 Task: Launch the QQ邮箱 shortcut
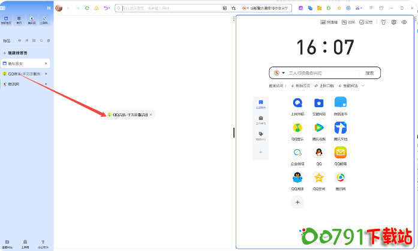coord(341,152)
